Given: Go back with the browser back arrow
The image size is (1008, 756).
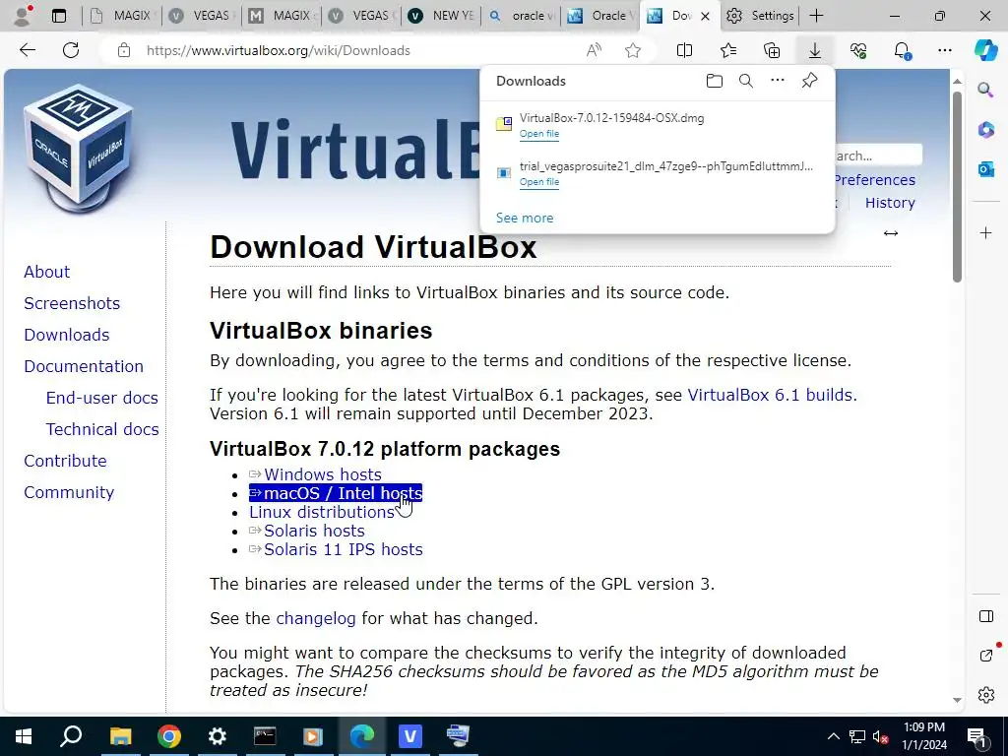Looking at the screenshot, I should point(27,50).
